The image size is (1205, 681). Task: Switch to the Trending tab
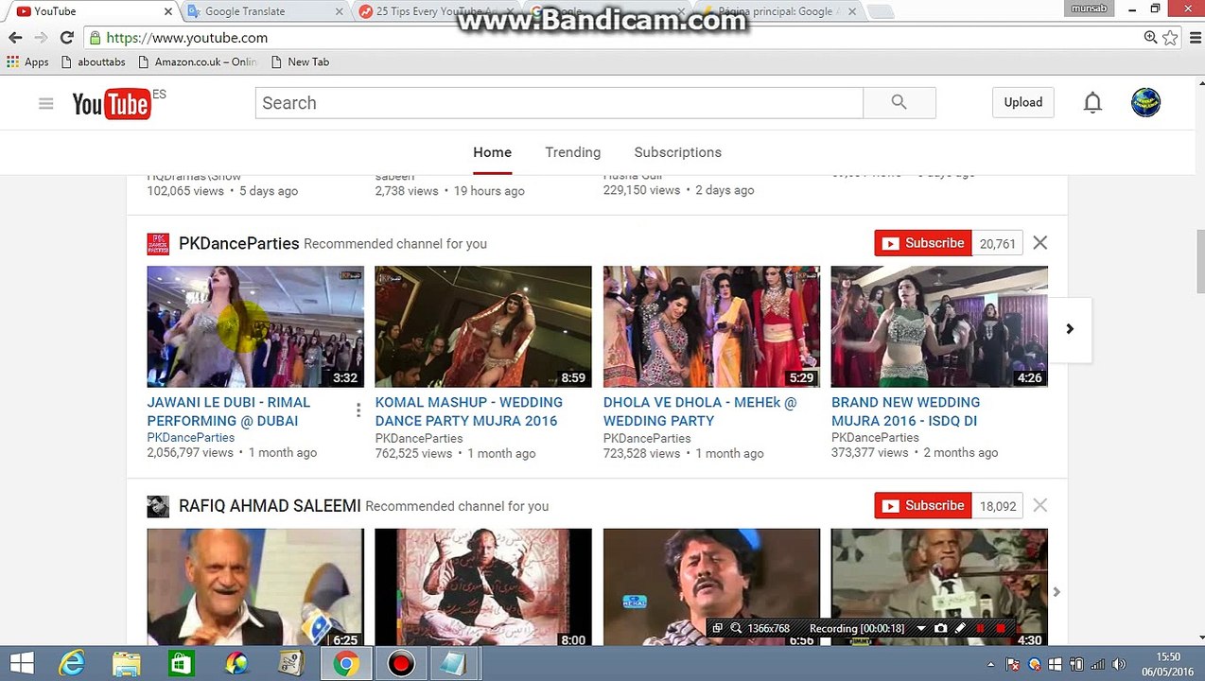(572, 152)
